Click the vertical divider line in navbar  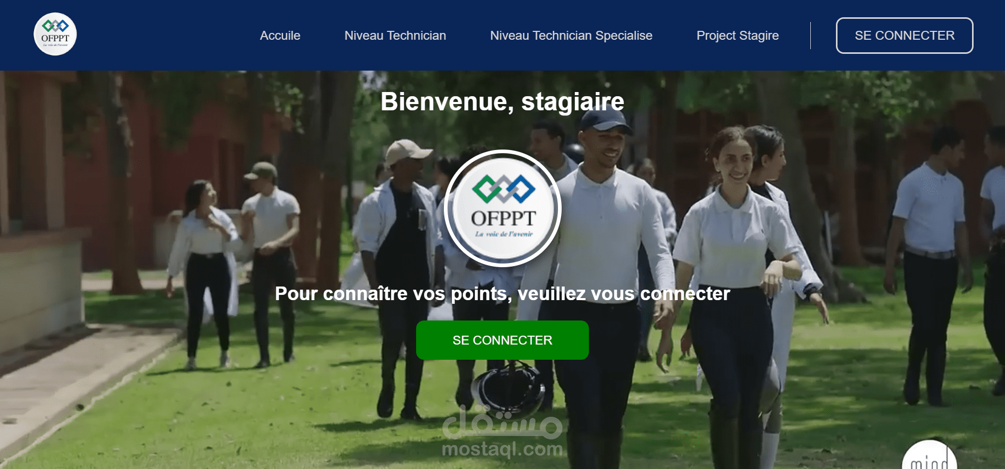pos(810,36)
